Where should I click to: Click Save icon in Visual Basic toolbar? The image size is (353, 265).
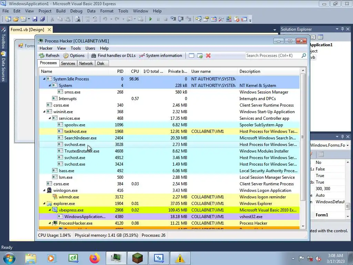[x=35, y=19]
